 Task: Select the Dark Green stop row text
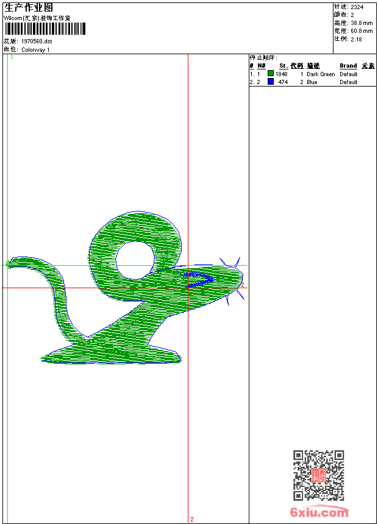point(321,74)
